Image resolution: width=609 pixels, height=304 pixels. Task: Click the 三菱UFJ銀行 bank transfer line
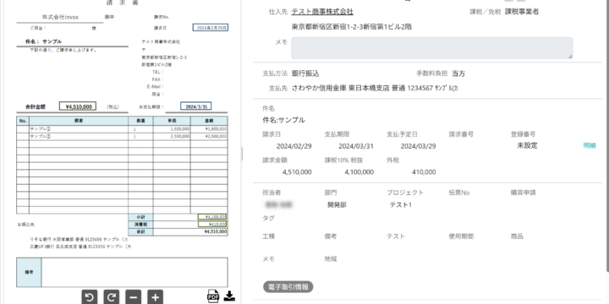pyautogui.click(x=80, y=247)
